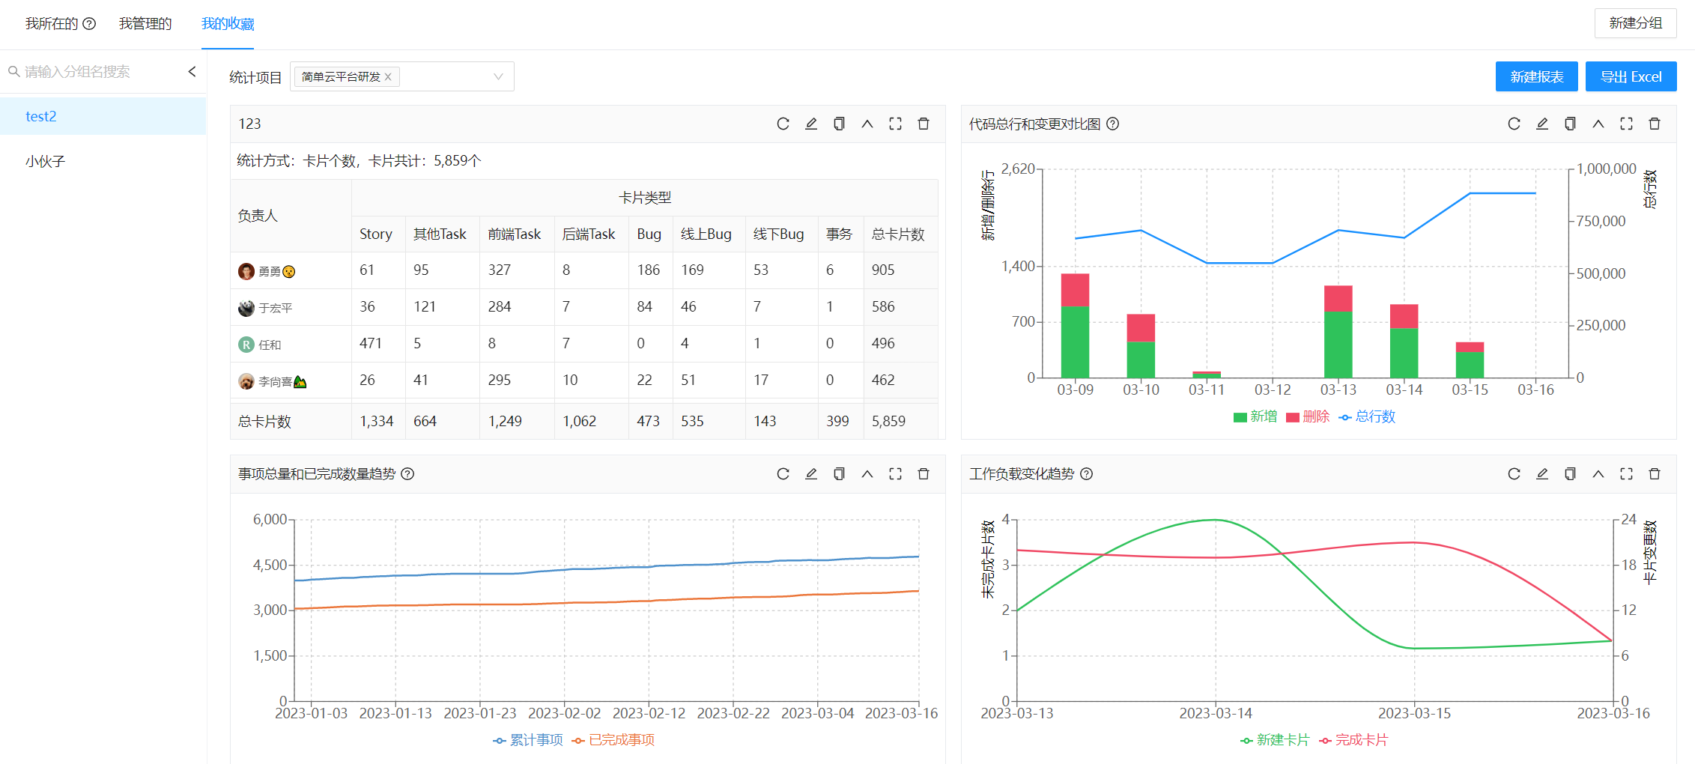This screenshot has height=764, width=1695.
Task: Edit the 代码总行和变更对比图 chart
Action: [x=1542, y=124]
